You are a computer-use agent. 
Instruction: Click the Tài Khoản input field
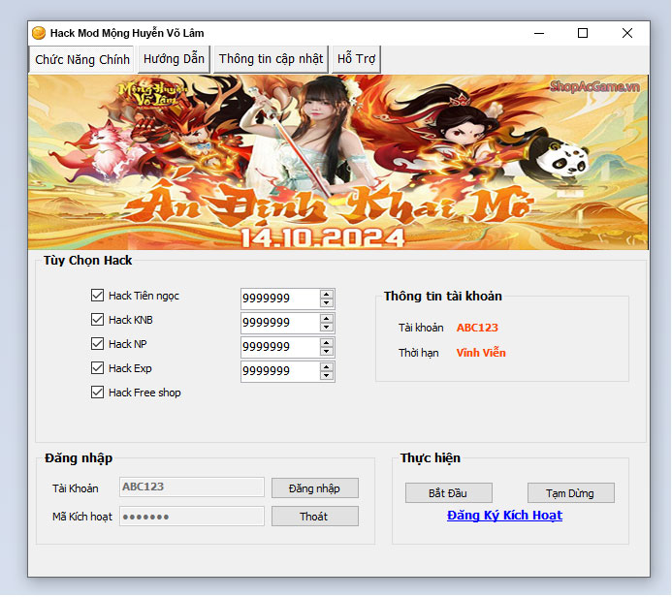coord(192,487)
